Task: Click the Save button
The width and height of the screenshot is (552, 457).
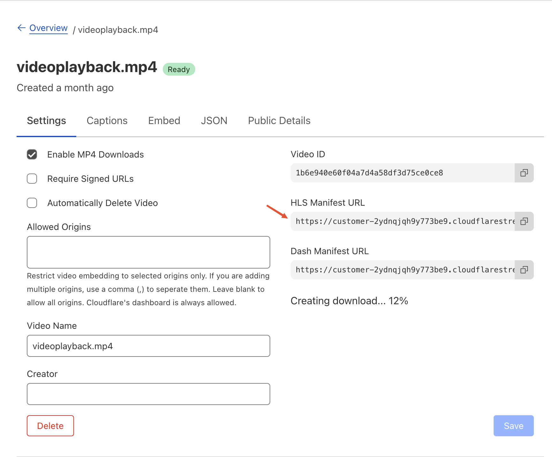Action: [x=513, y=426]
